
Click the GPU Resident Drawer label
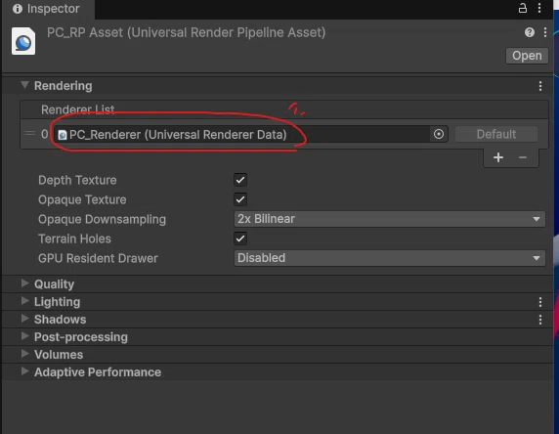(x=98, y=258)
